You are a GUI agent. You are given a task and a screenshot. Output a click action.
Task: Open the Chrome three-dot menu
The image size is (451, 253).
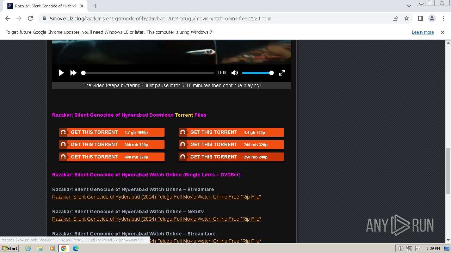(443, 18)
